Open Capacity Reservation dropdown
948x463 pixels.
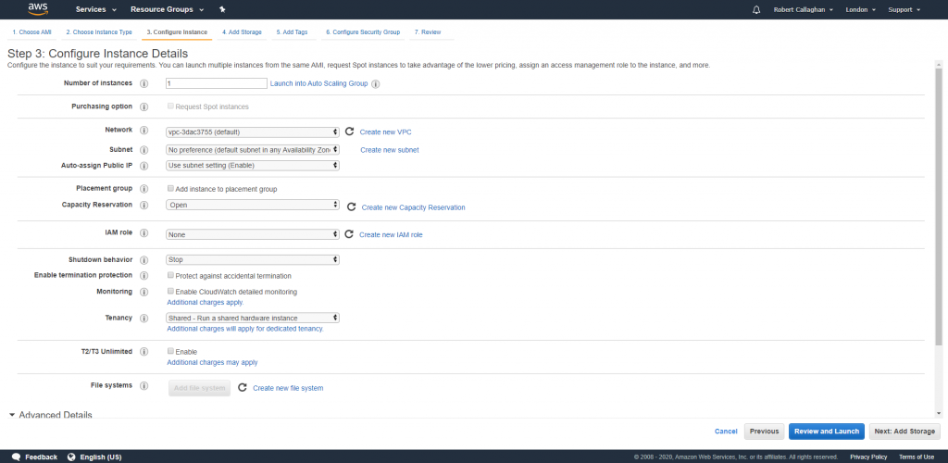pyautogui.click(x=253, y=205)
